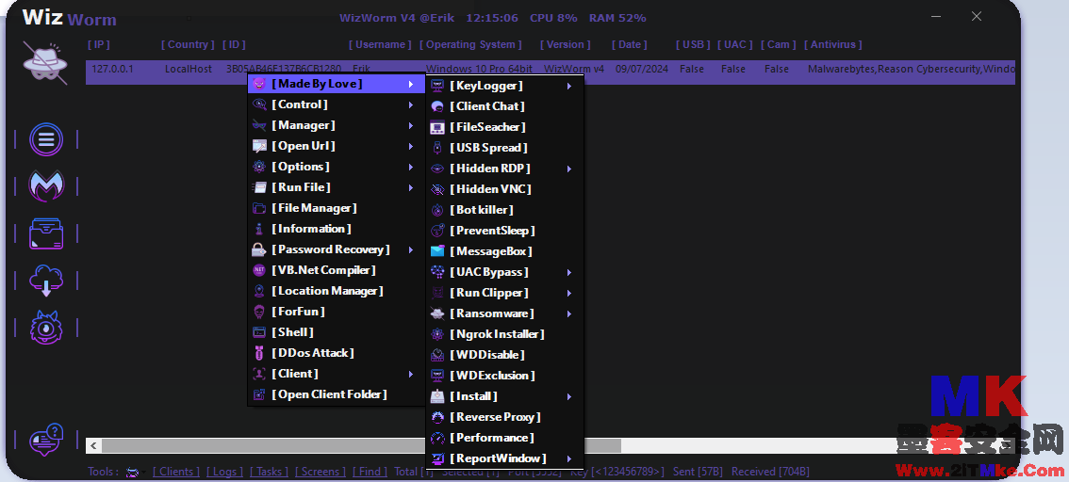Choose the Run Clipper menu entry
The image size is (1069, 482).
point(505,293)
